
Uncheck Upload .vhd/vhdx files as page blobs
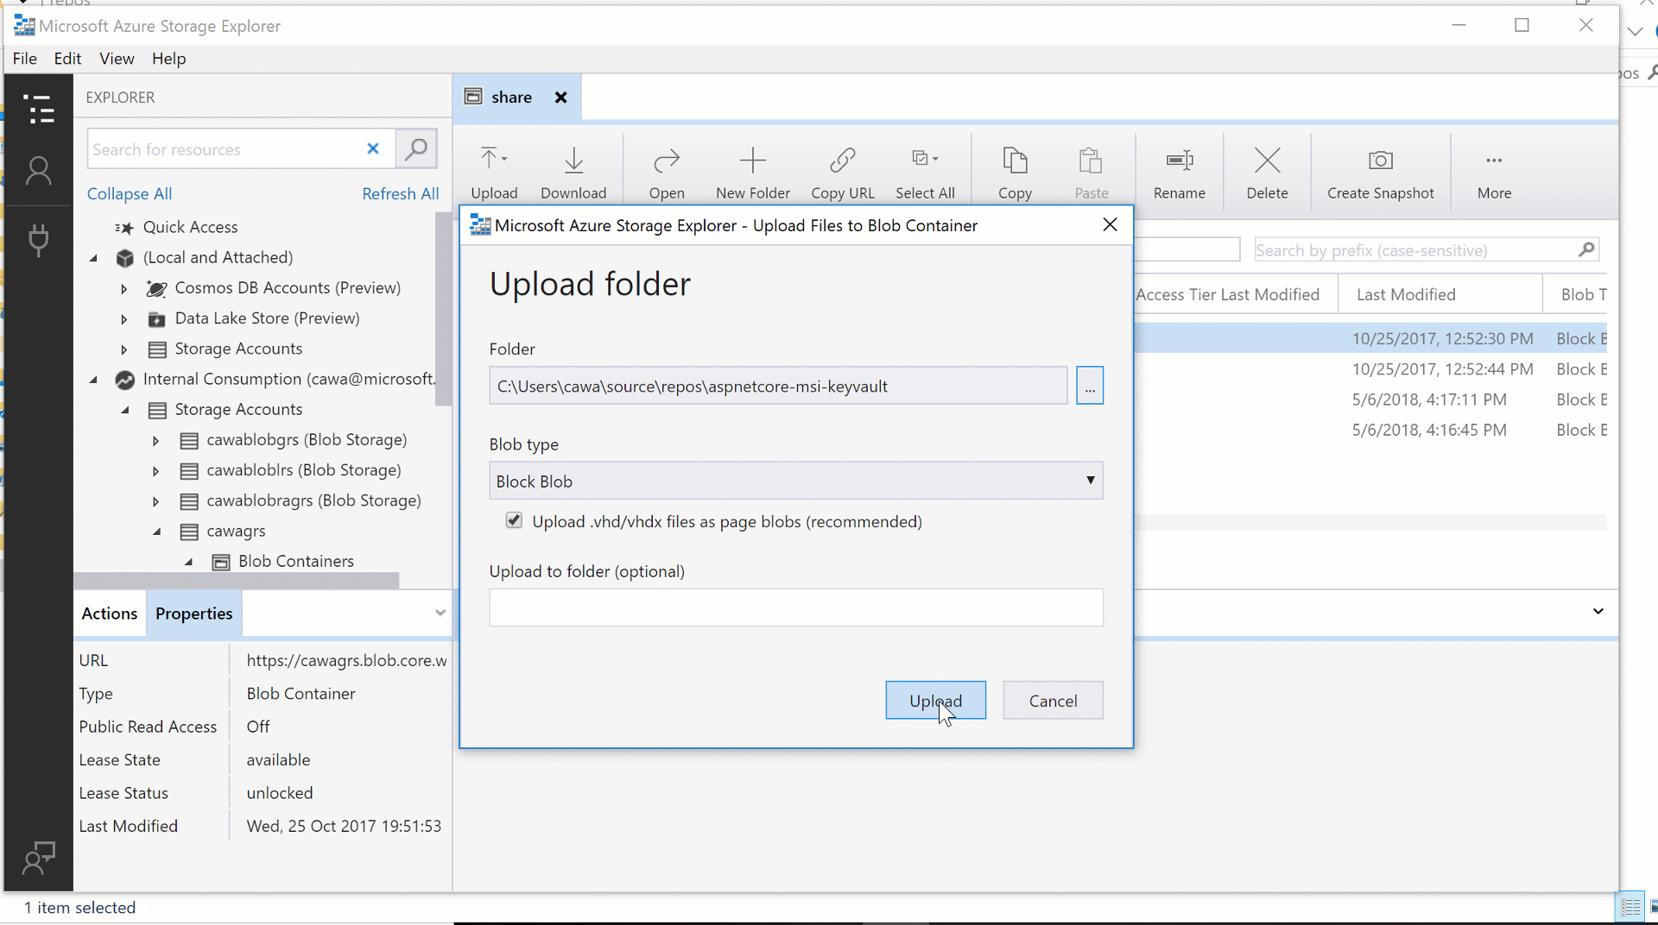pyautogui.click(x=514, y=520)
